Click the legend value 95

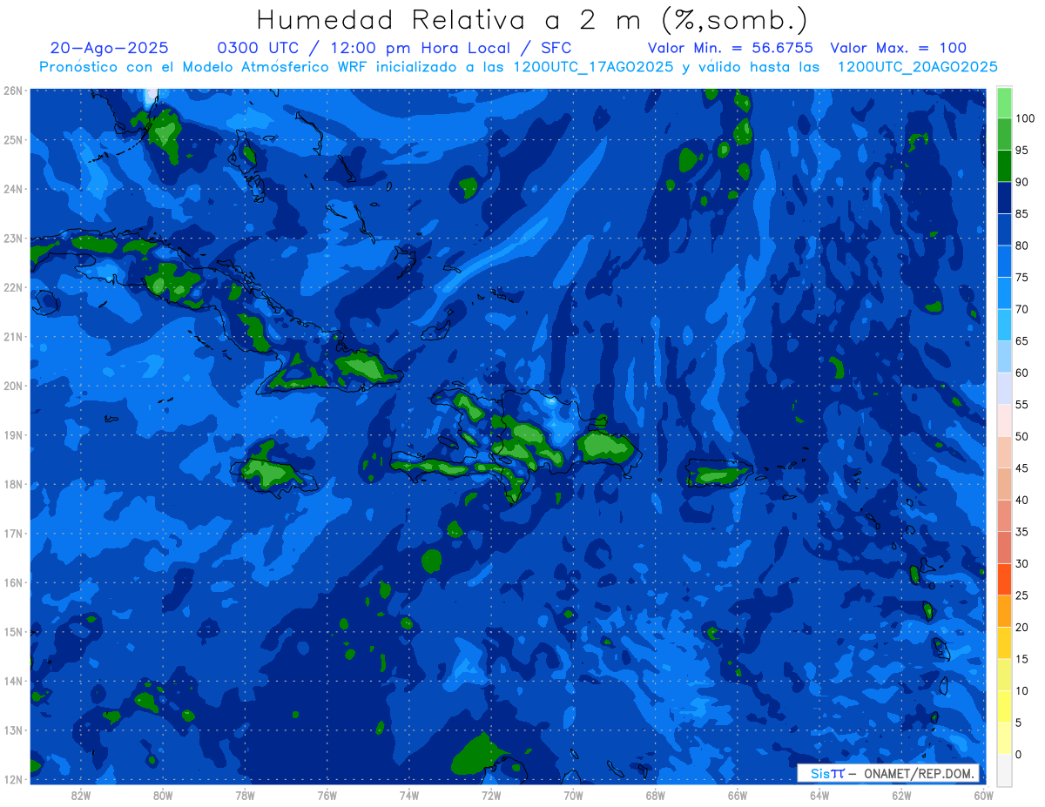coord(1021,151)
